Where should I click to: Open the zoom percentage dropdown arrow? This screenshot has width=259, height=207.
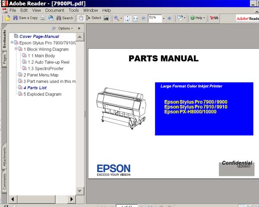[x=164, y=18]
